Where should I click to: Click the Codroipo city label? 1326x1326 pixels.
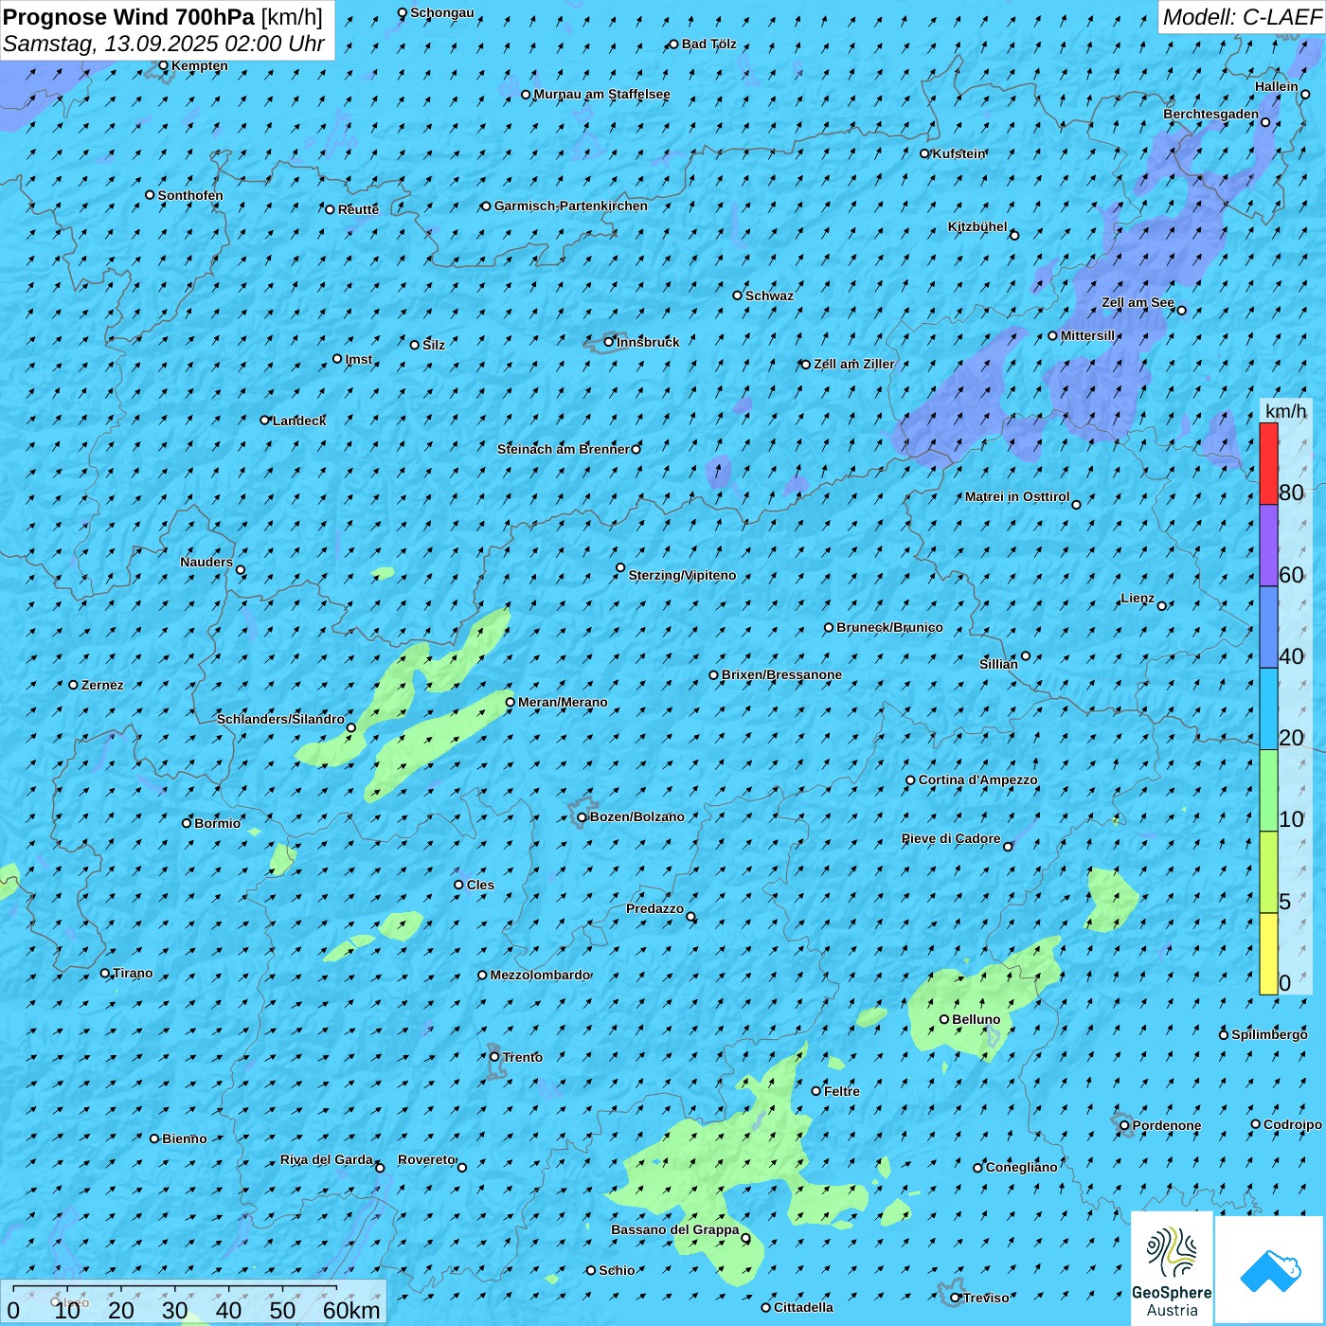[x=1293, y=1124]
